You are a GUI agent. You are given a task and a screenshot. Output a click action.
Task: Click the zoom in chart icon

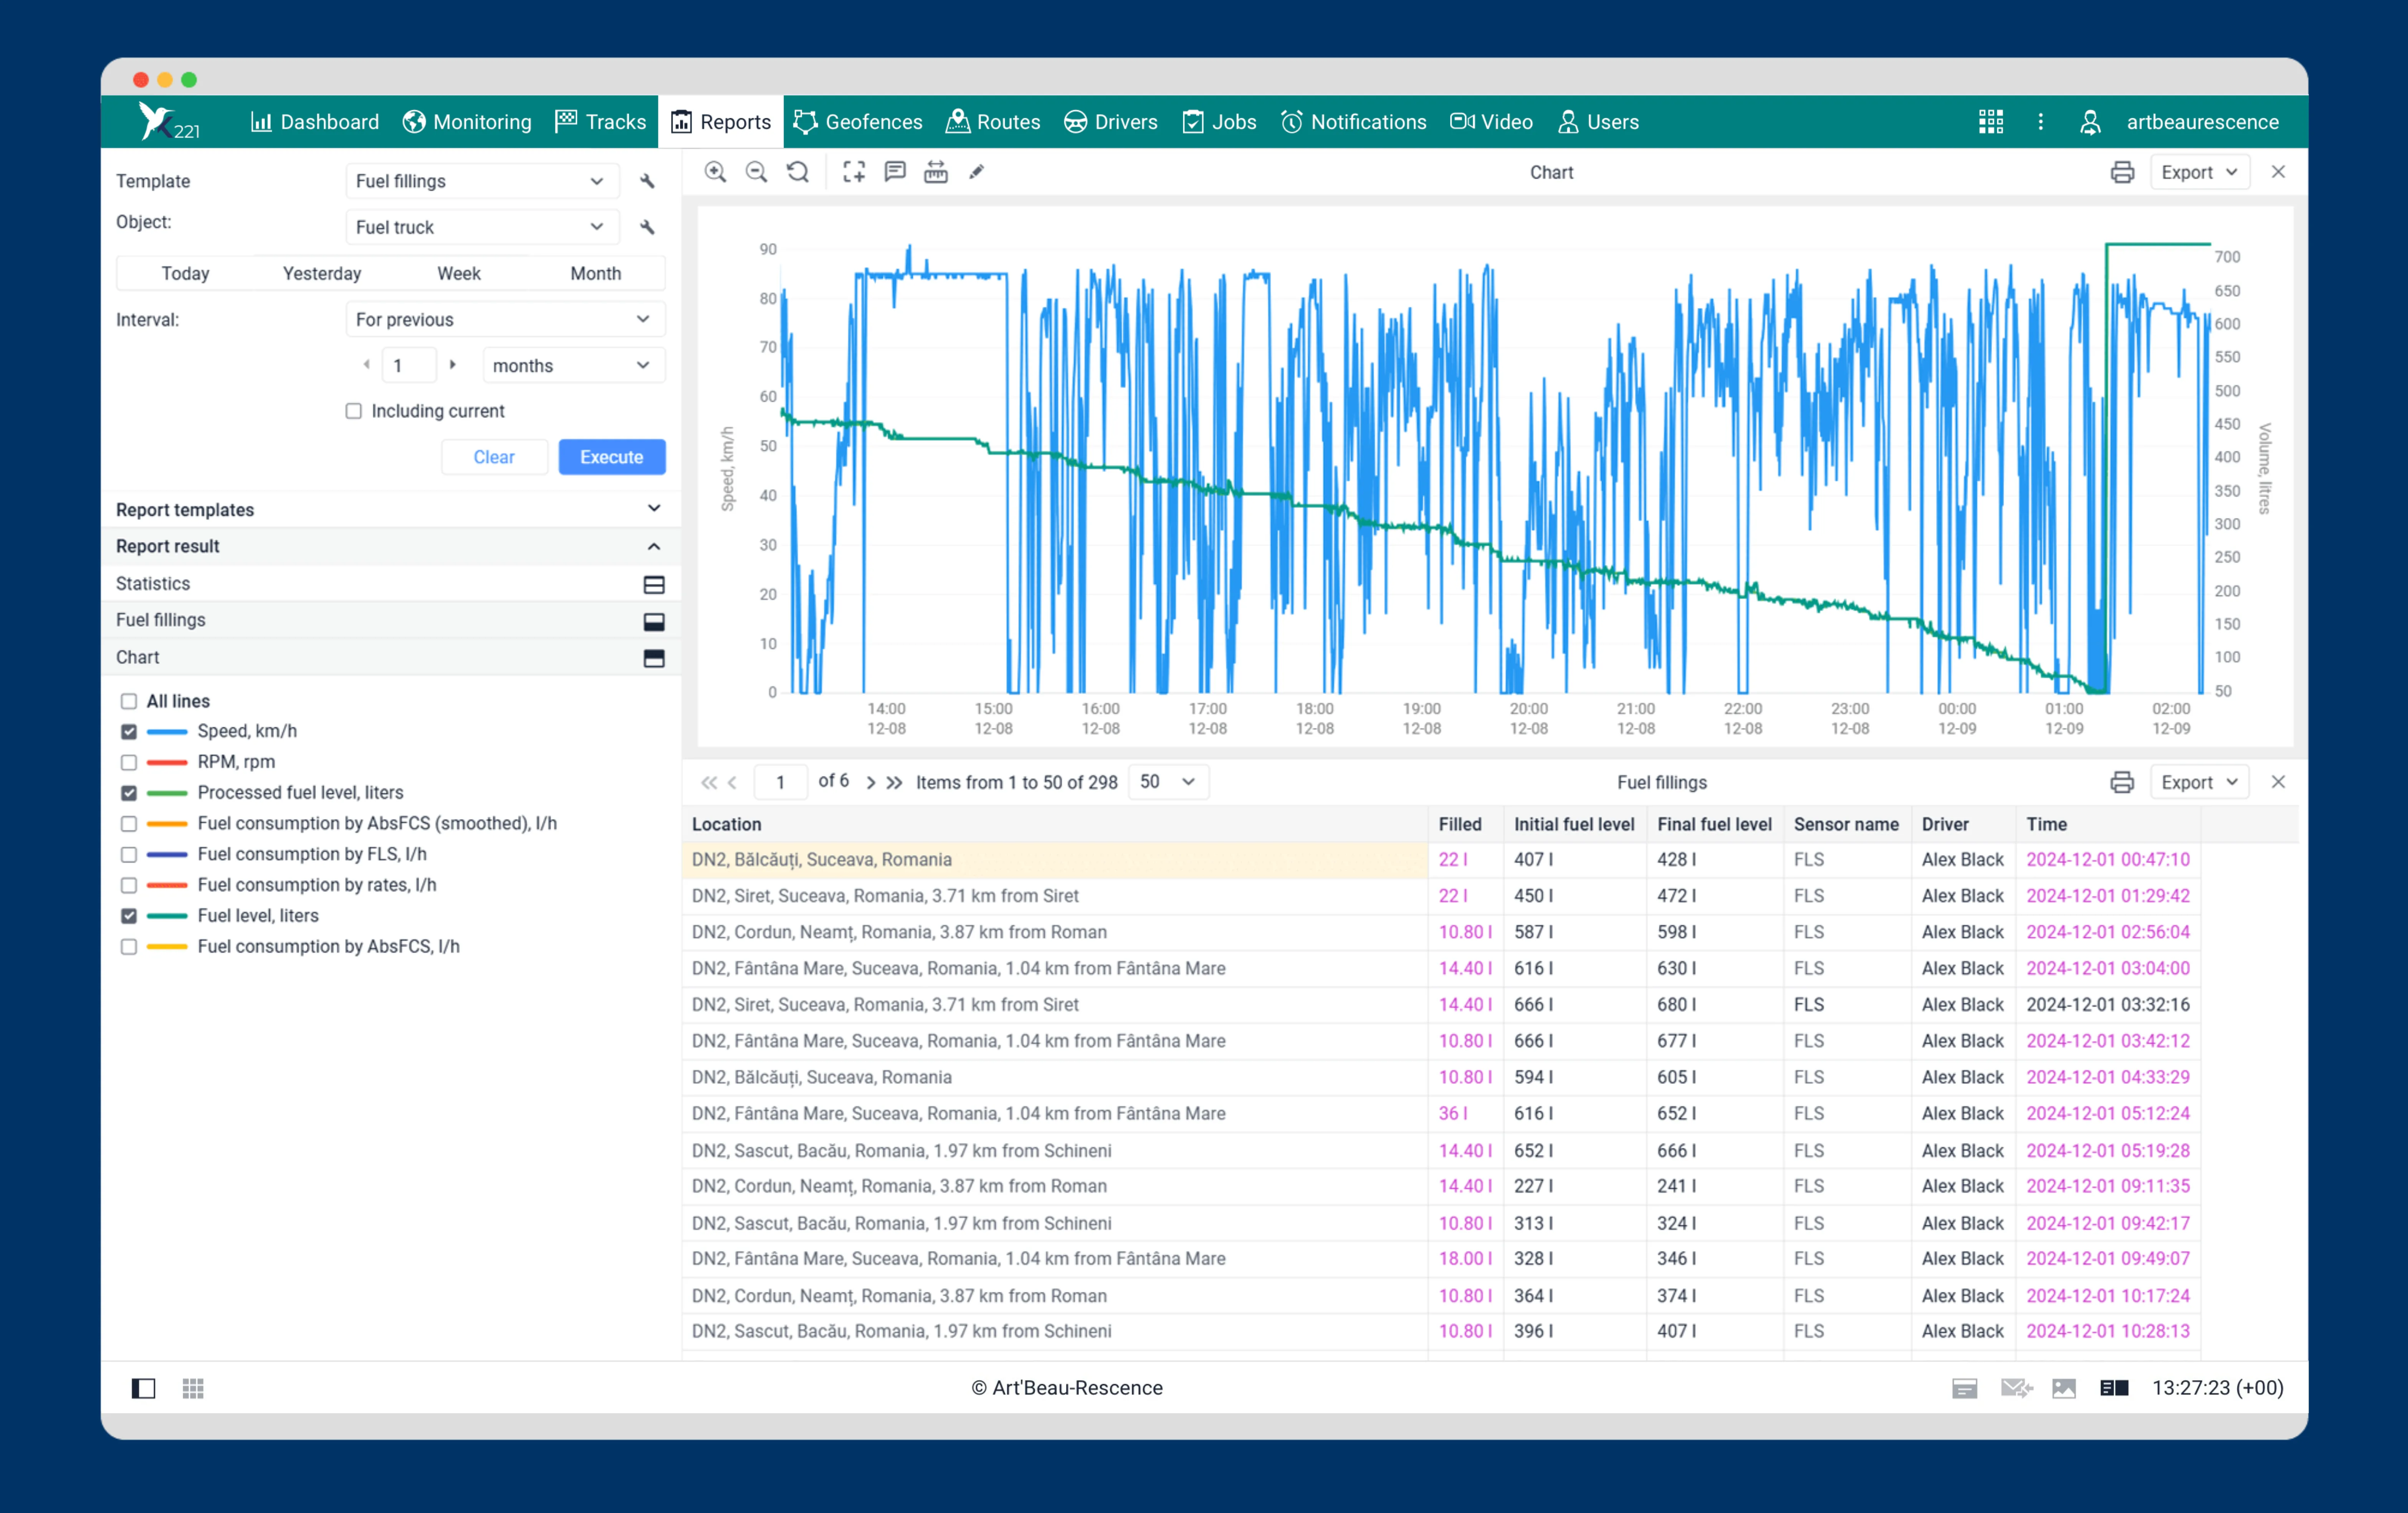pos(715,172)
